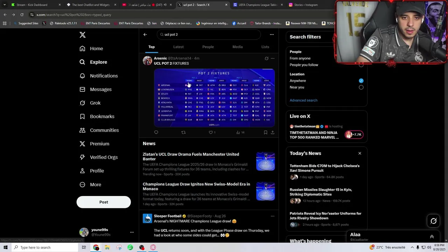Open Zatan's UCL Draw Drama news story

tap(209, 164)
